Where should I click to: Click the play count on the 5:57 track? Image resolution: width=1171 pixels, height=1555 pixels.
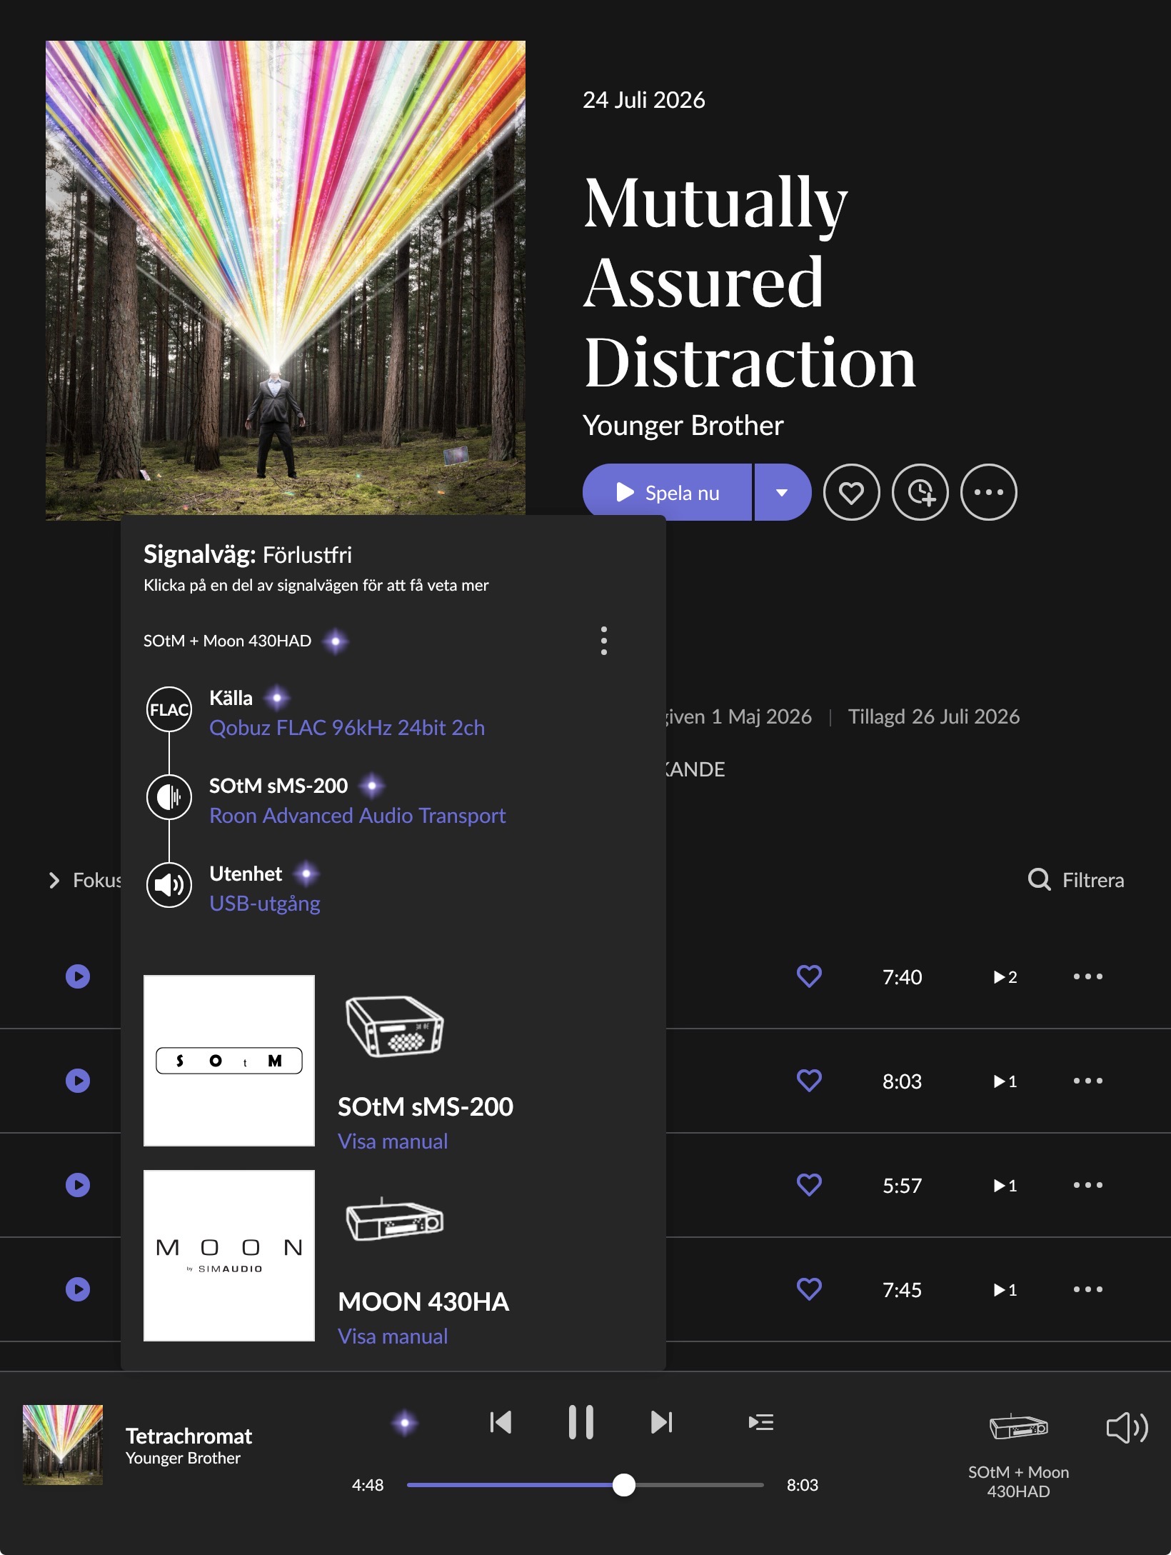pyautogui.click(x=1005, y=1186)
